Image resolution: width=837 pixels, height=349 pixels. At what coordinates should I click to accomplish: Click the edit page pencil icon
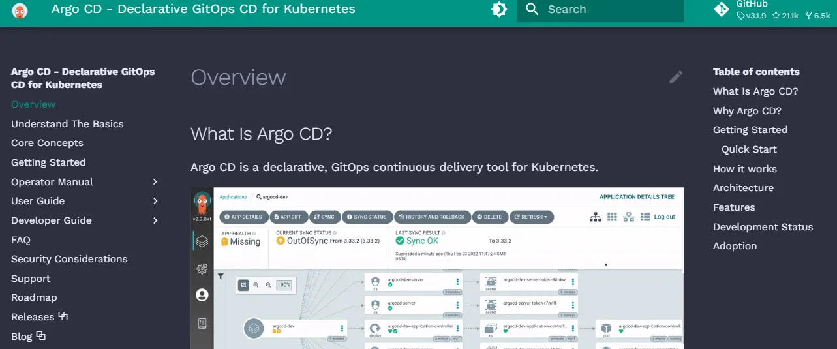pyautogui.click(x=676, y=78)
